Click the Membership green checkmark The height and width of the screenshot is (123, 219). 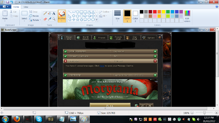tap(65, 75)
